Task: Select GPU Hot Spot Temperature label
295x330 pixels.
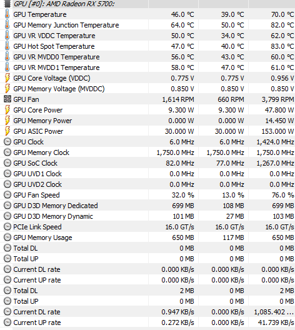Action: 54,46
